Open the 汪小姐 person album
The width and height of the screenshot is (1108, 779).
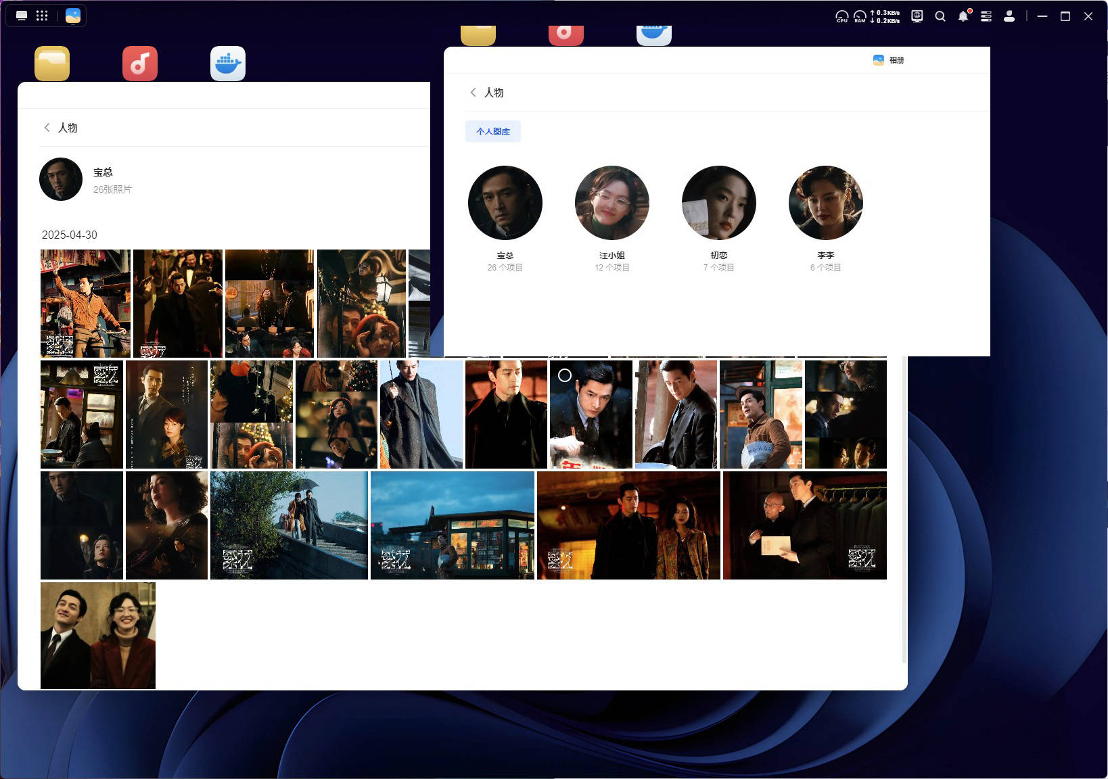pos(611,203)
